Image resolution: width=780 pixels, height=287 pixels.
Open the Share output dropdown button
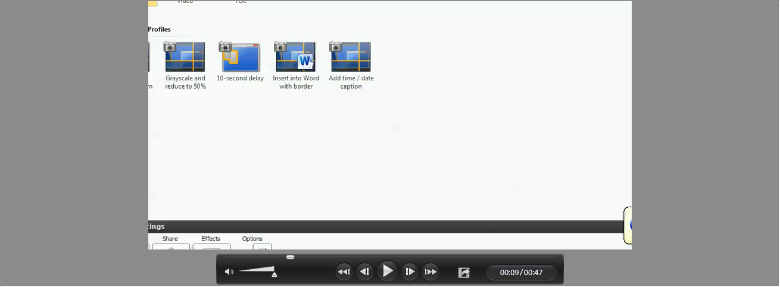tap(171, 247)
